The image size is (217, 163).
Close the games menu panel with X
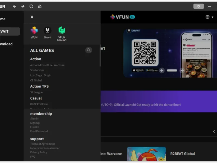click(32, 17)
